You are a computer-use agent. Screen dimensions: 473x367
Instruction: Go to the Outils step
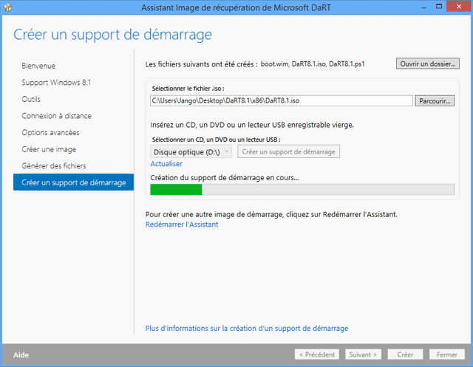[31, 99]
